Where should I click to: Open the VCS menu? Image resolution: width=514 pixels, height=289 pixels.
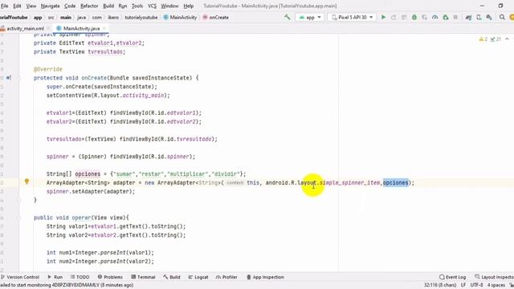click(x=152, y=6)
